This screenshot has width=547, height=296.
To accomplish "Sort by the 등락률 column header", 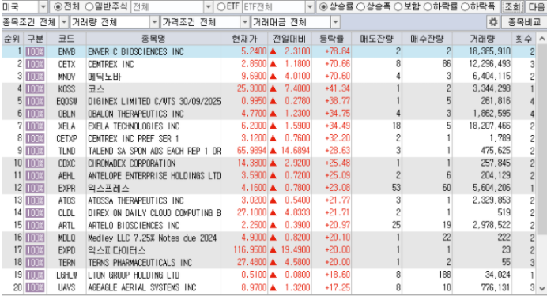I will pos(331,39).
